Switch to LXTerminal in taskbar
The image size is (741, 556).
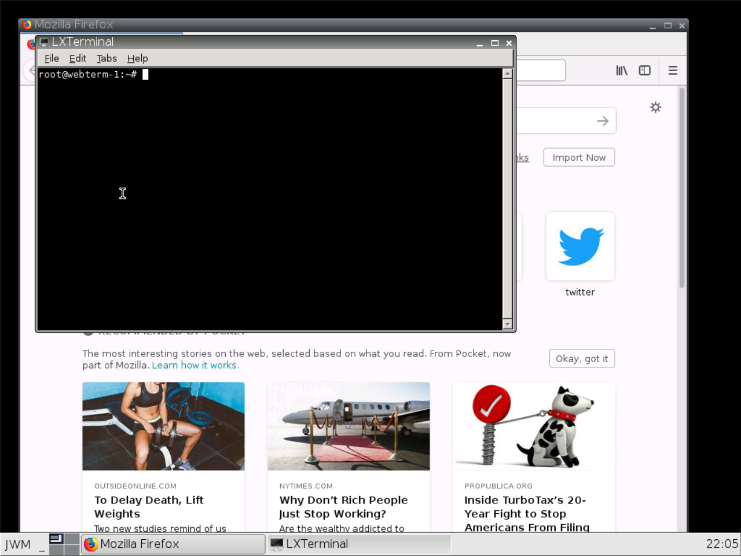coord(359,544)
